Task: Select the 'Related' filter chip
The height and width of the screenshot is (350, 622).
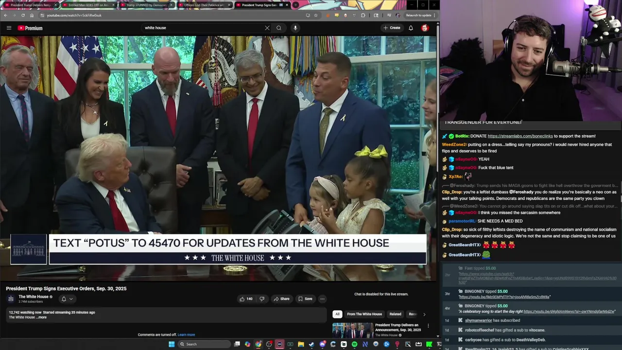Action: [396, 314]
